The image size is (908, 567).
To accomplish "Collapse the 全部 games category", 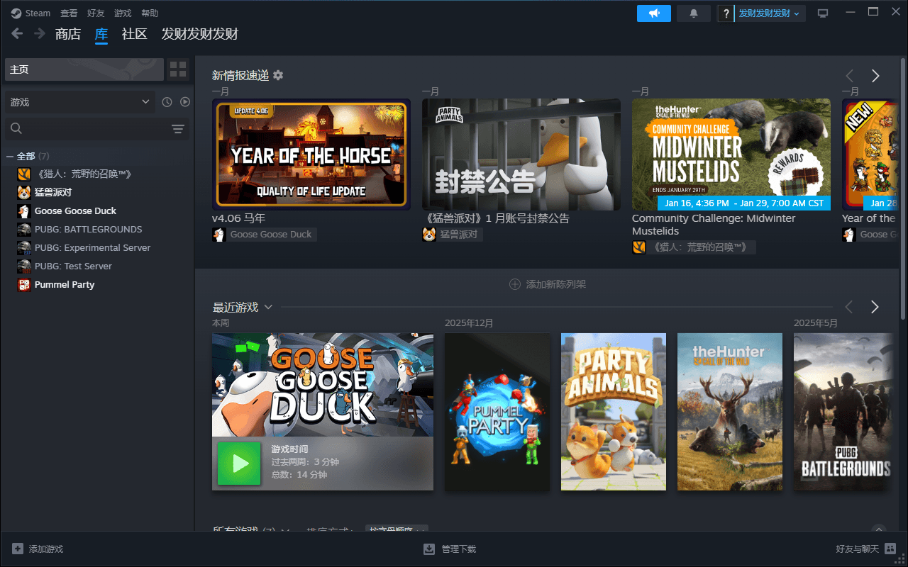I will pos(10,156).
